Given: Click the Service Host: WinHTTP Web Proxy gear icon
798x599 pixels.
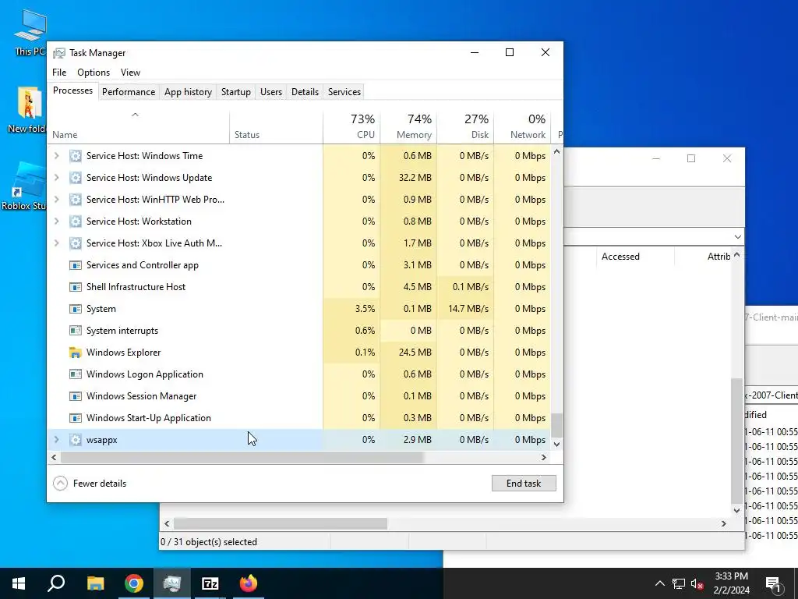Looking at the screenshot, I should [76, 200].
